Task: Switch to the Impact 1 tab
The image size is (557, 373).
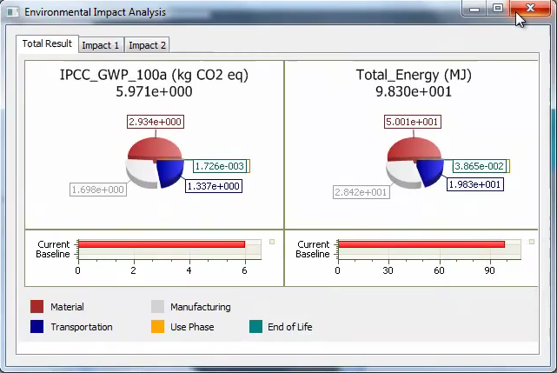Action: coord(101,45)
